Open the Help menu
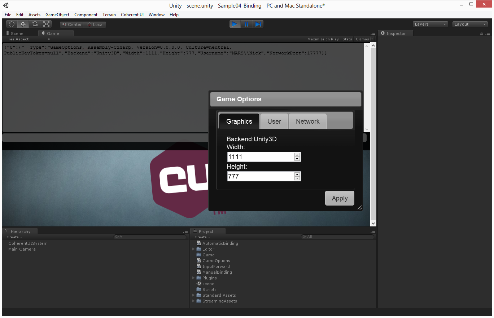 174,15
